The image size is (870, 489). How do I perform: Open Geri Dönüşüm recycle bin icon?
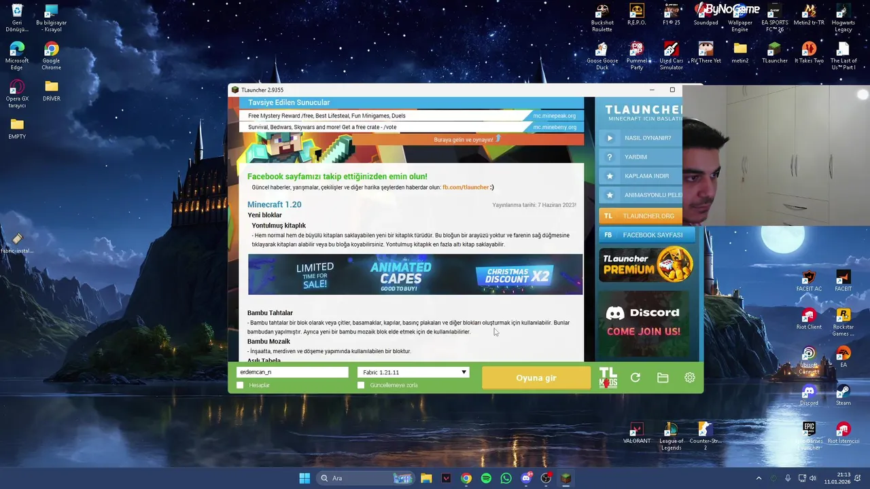click(17, 18)
